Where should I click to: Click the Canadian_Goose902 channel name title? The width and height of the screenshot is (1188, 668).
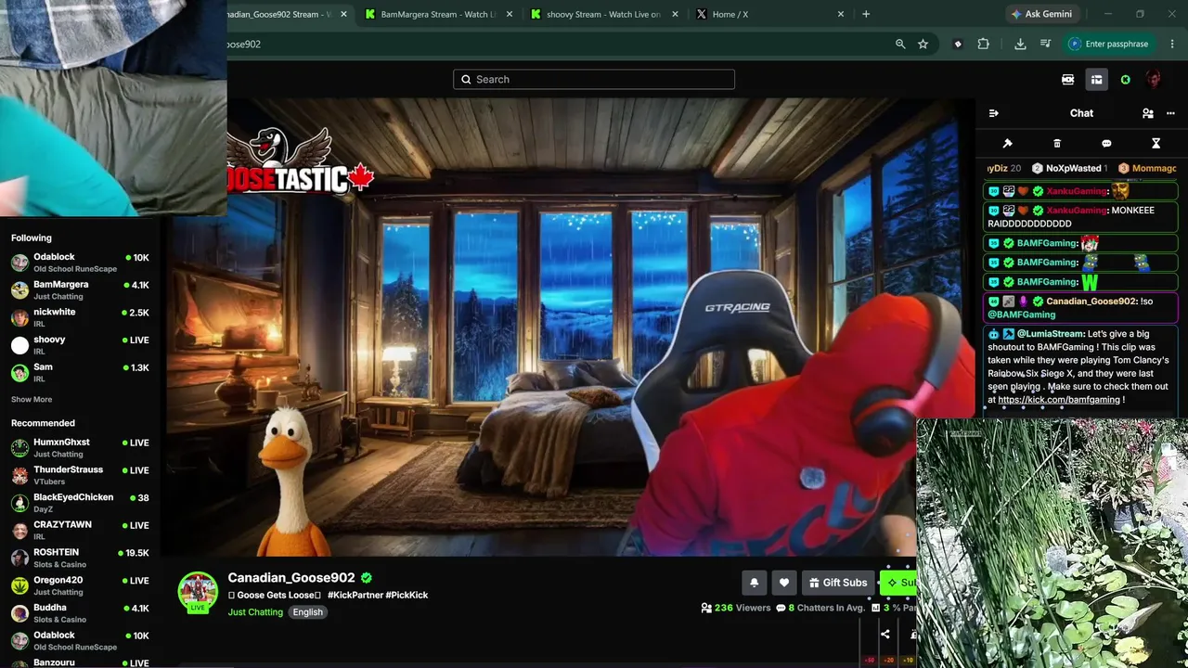(291, 577)
